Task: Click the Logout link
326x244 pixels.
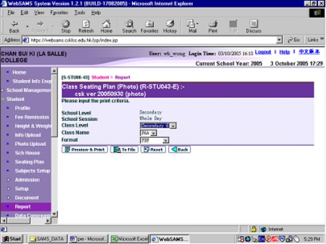Action: (263, 52)
